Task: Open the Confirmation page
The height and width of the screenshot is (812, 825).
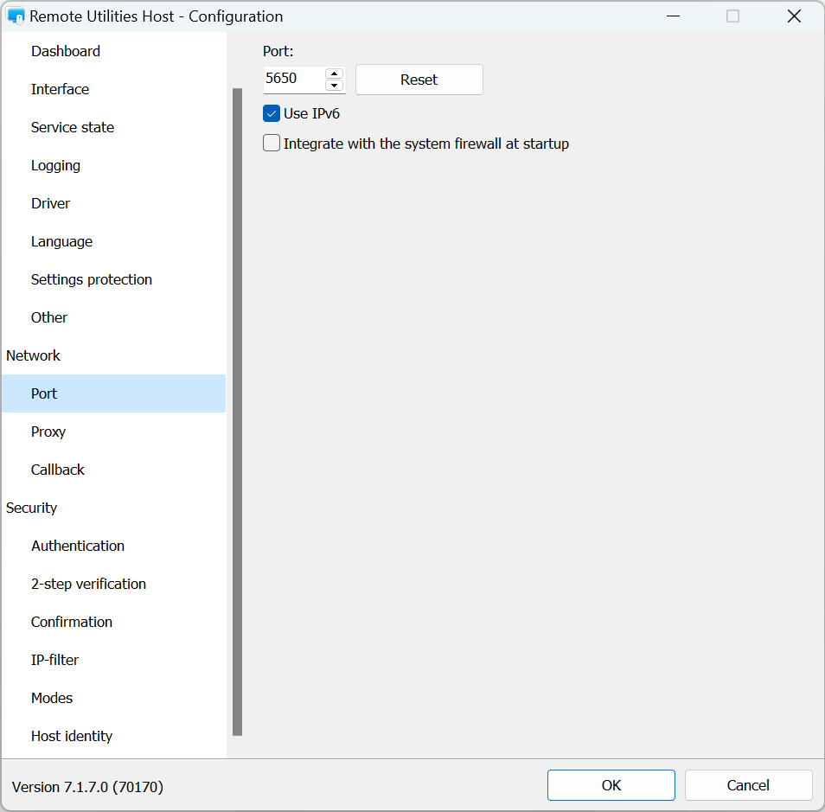Action: [x=113, y=622]
